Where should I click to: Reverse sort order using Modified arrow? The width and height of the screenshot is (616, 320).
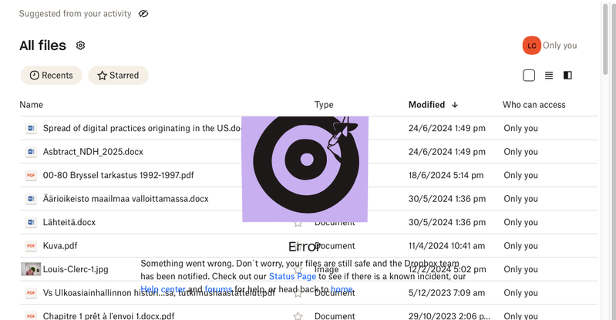455,105
